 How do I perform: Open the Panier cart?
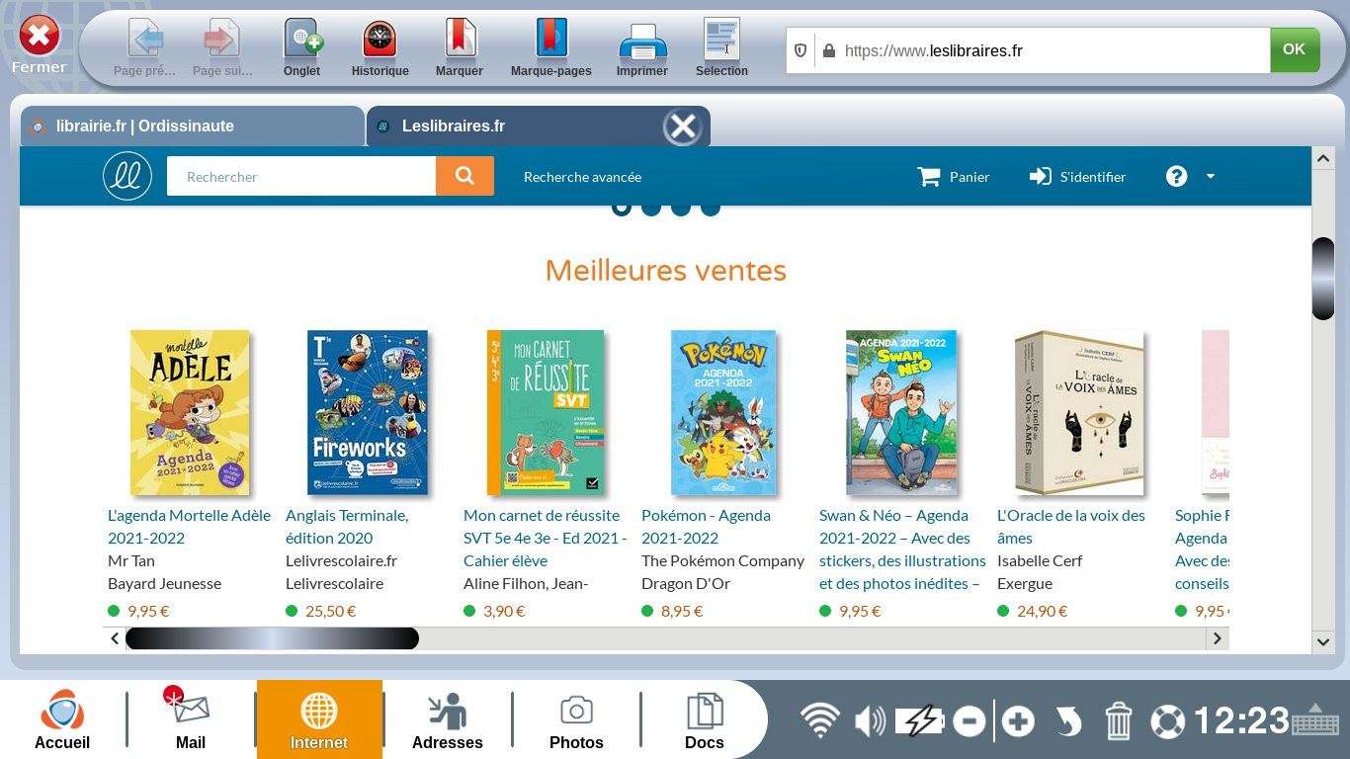click(x=954, y=177)
